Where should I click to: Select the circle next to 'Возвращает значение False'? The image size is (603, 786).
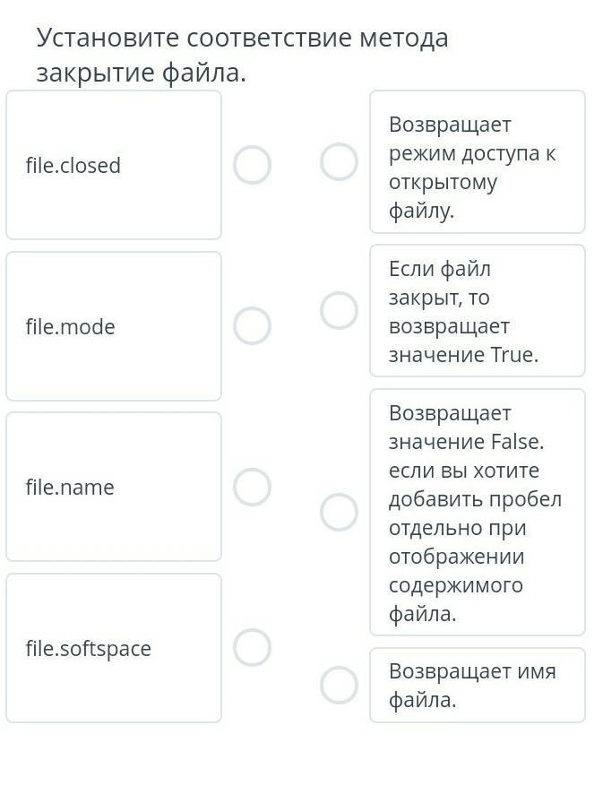(339, 512)
